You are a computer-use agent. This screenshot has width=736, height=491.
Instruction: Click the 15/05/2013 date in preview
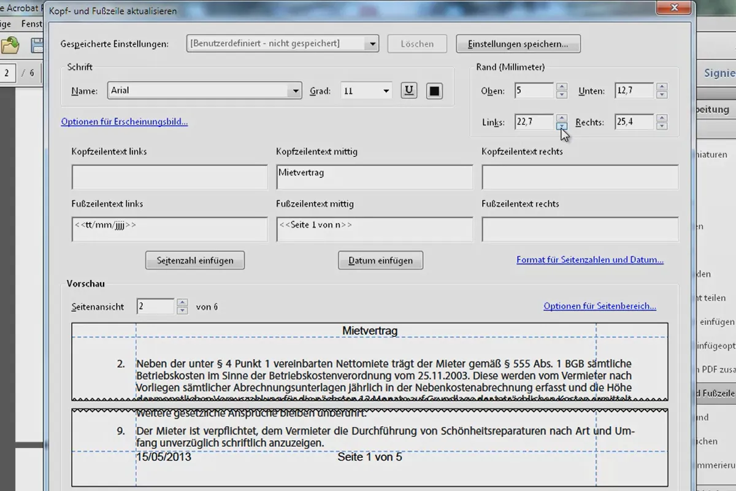tap(164, 457)
